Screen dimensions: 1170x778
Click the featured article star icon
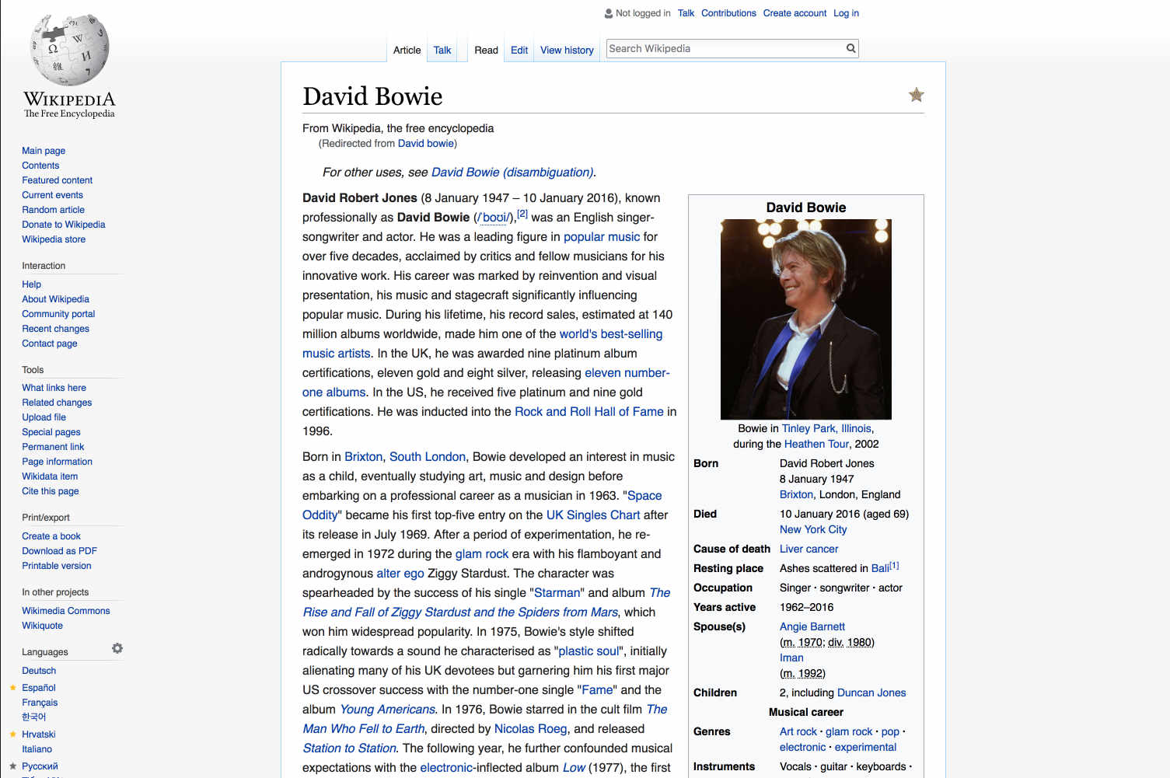click(x=917, y=95)
